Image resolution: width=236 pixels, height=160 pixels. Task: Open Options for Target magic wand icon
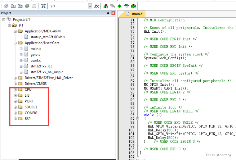point(96,6)
